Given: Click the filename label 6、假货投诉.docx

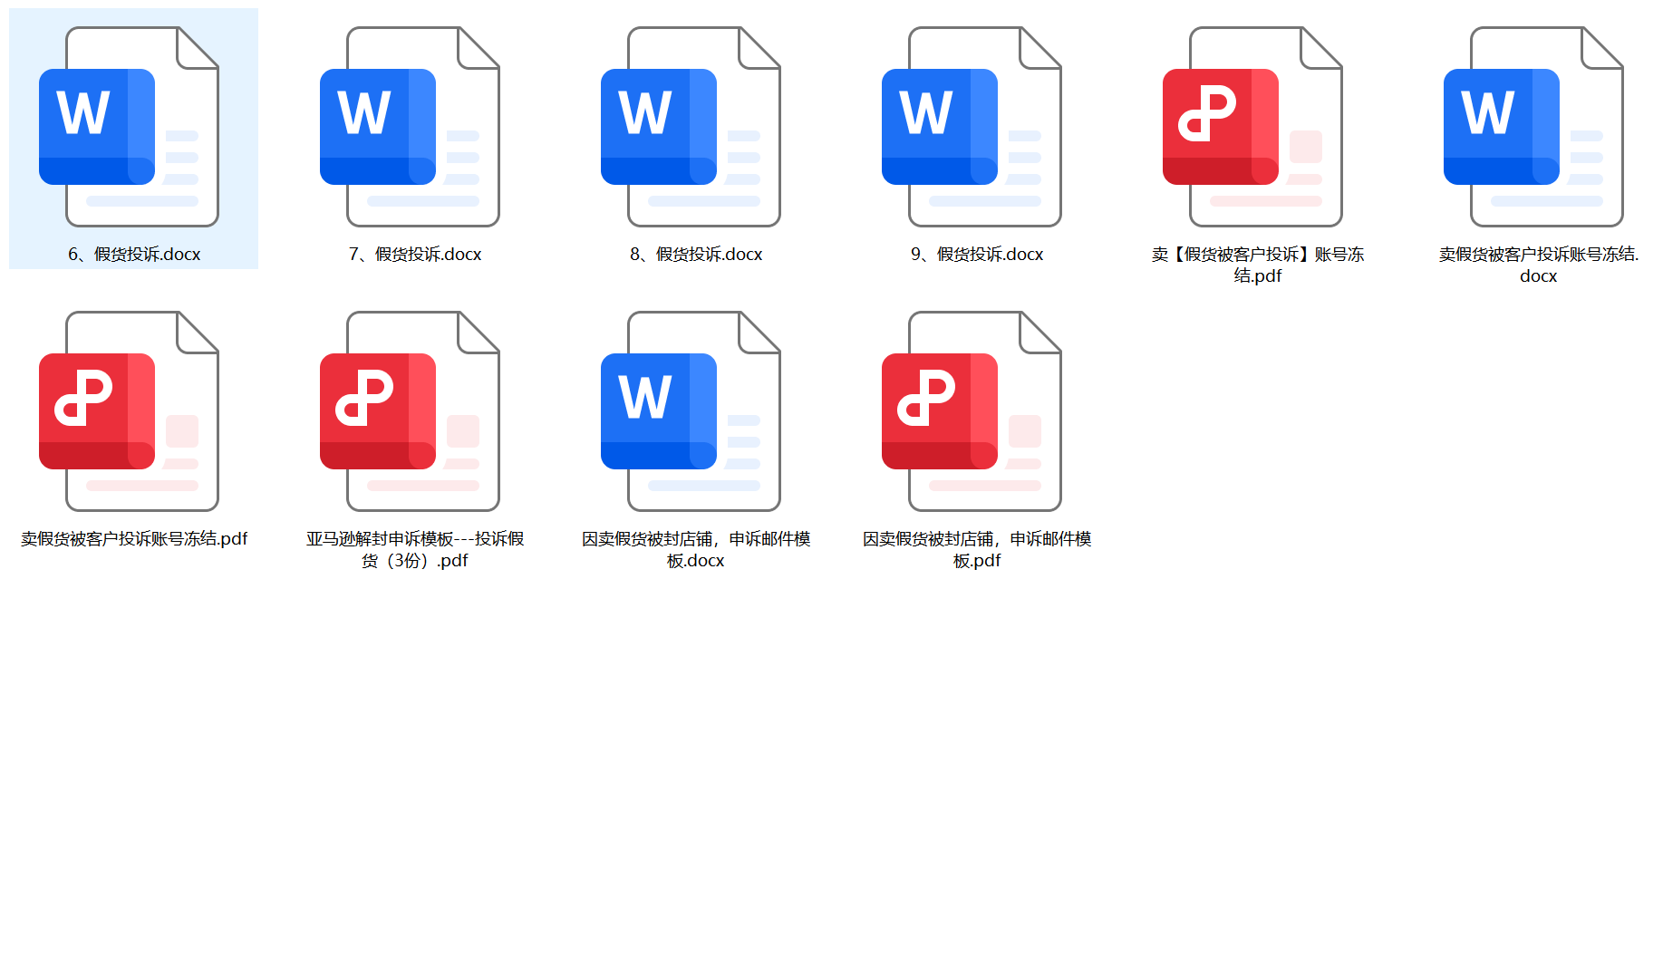Looking at the screenshot, I should coord(134,255).
